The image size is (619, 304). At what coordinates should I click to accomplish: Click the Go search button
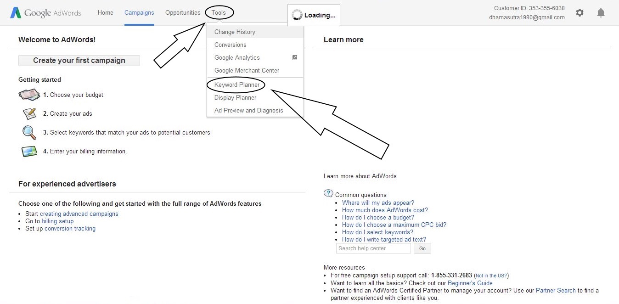click(x=422, y=248)
